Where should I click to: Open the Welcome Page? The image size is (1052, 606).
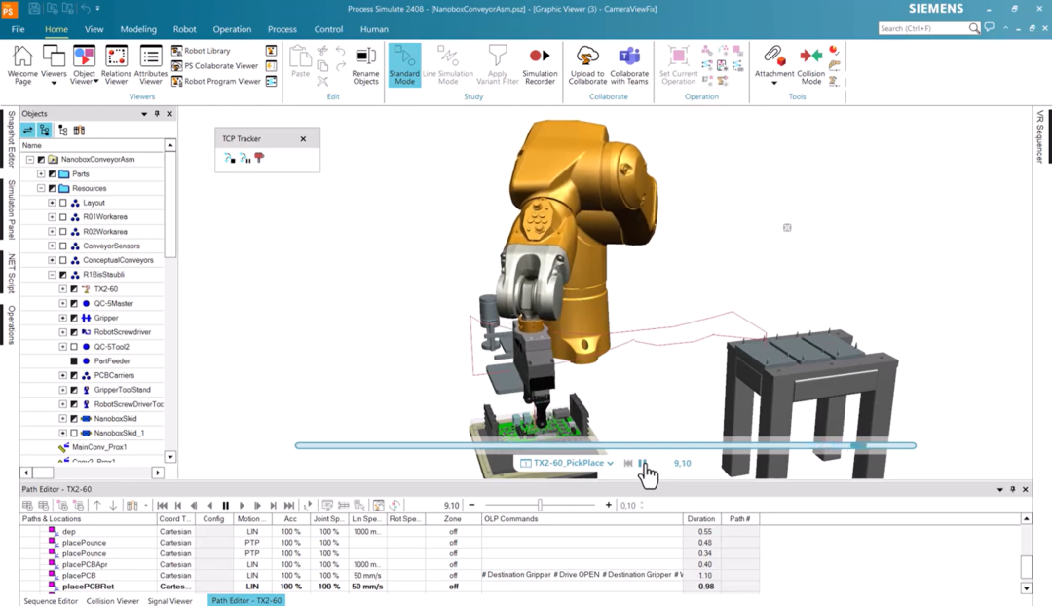tap(22, 64)
